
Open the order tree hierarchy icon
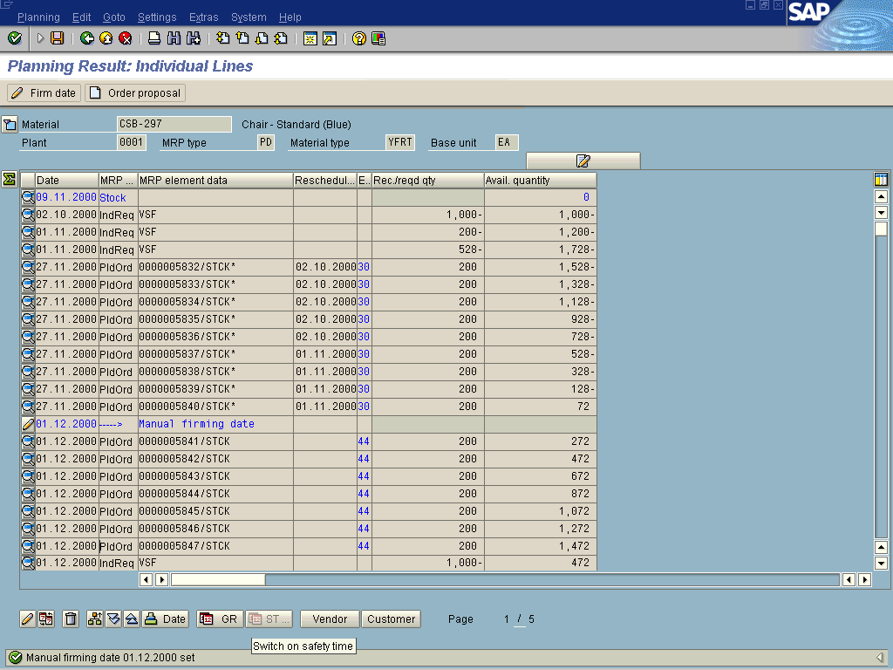pos(94,619)
